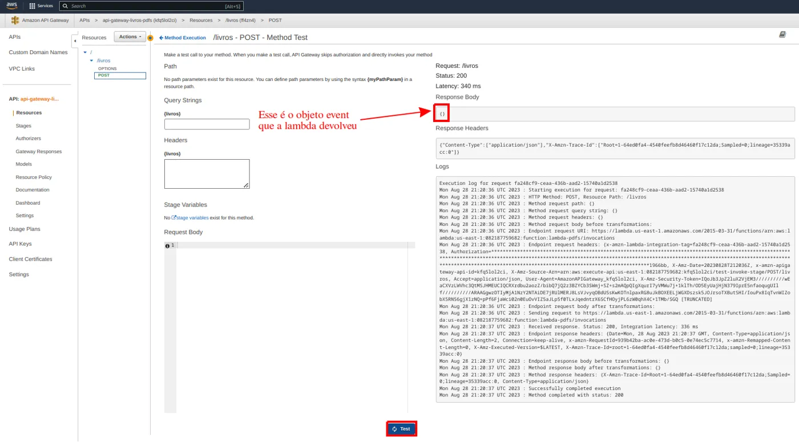The height and width of the screenshot is (442, 799).
Task: Open Authorizers in the API menu
Action: coord(29,139)
